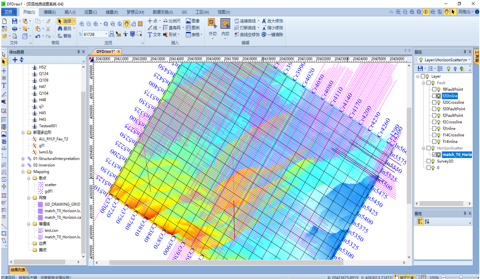
Task: Enable the Survey3D layer checkbox
Action: coord(429,161)
